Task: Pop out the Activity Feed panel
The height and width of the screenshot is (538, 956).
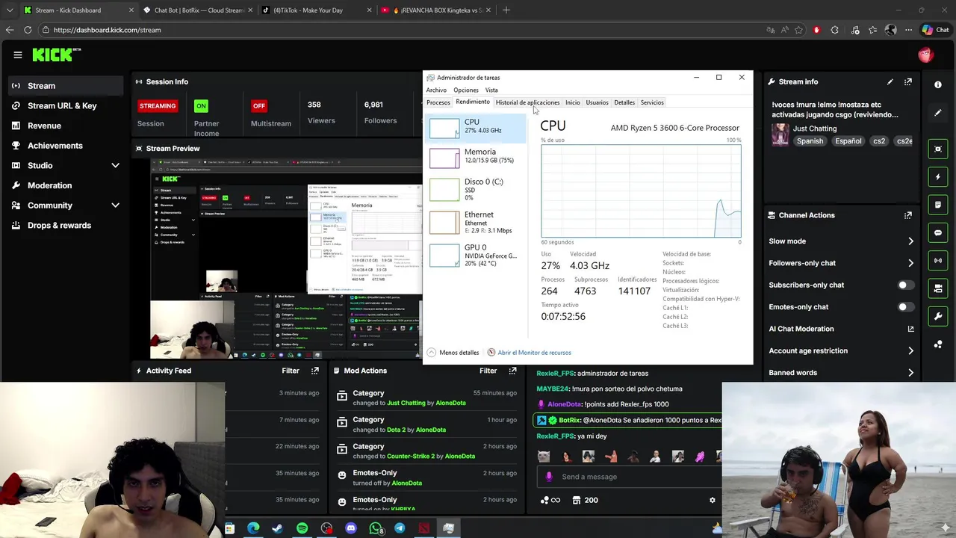Action: [315, 371]
